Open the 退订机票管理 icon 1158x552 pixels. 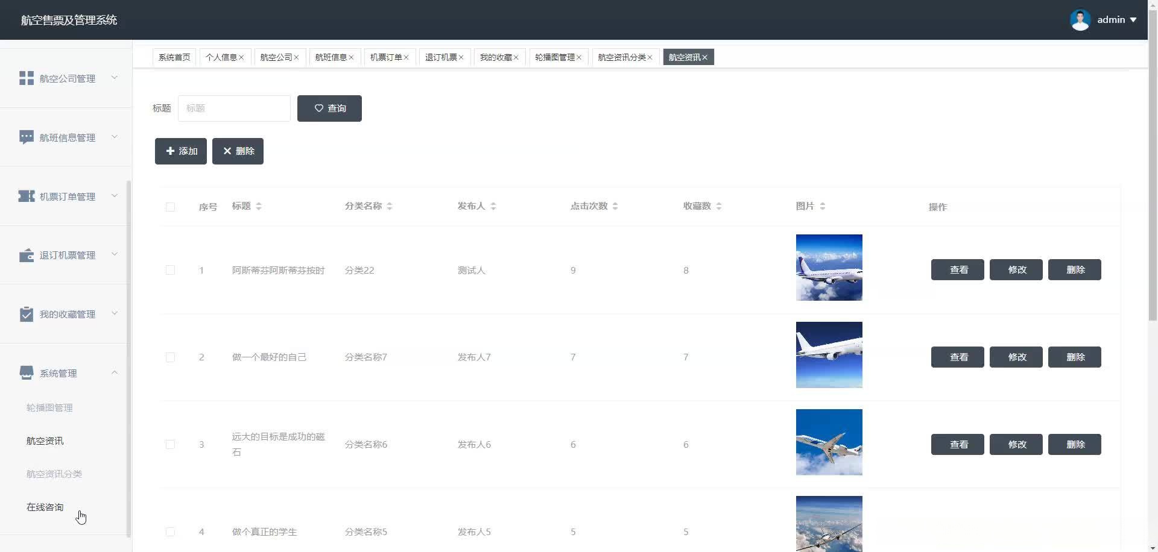click(x=27, y=255)
